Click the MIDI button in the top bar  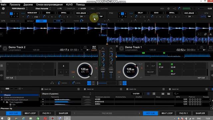[x=162, y=9]
